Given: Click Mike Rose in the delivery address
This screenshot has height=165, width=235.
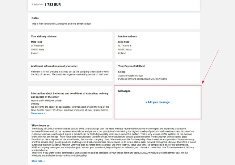Looking at the screenshot, I should [37, 42].
